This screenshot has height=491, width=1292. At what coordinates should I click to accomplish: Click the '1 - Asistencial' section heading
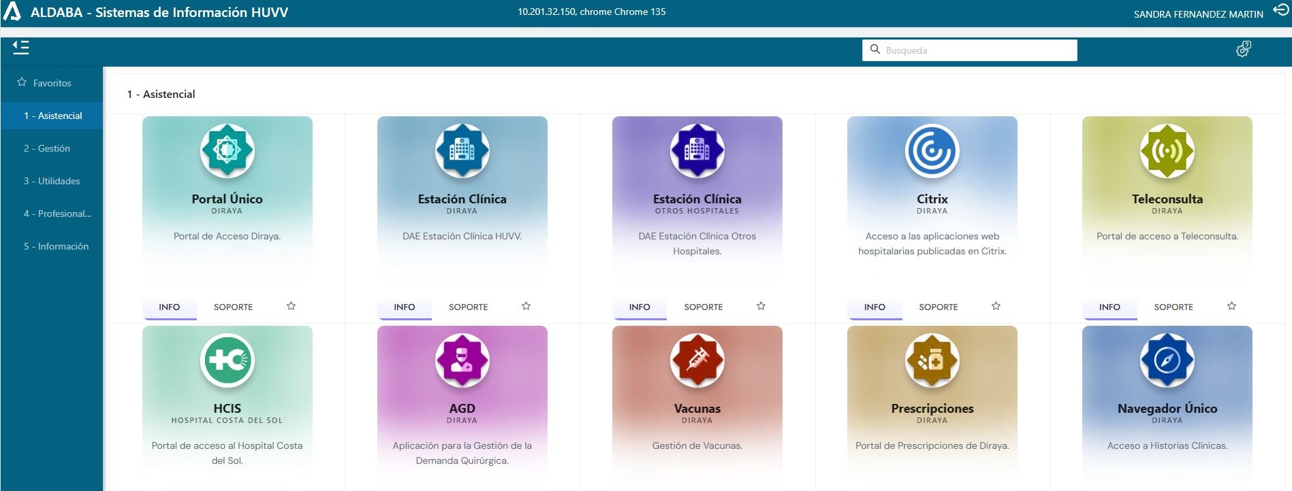point(161,95)
